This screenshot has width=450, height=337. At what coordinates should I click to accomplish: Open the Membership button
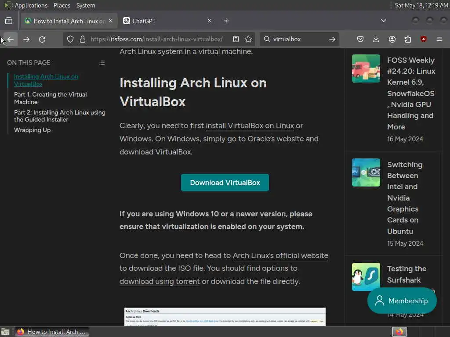(x=402, y=301)
